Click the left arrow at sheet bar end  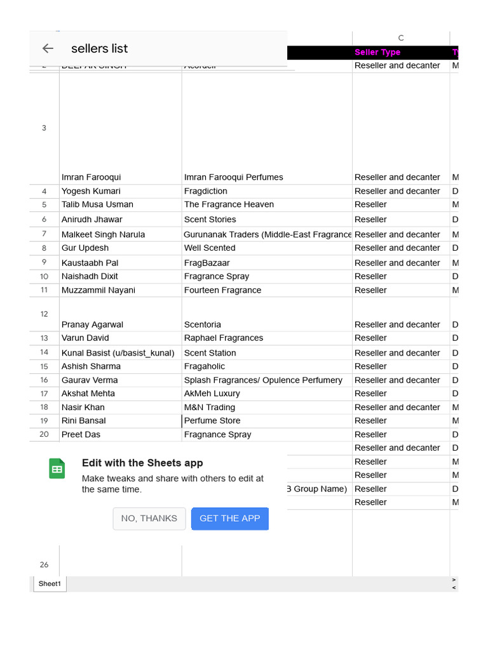point(454,588)
